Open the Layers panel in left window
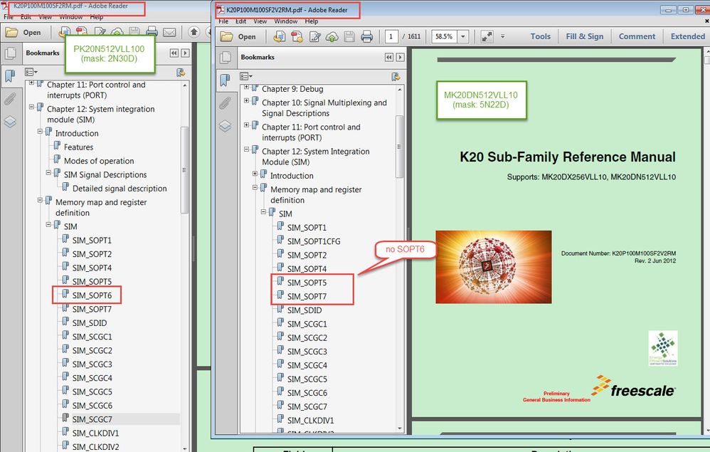Viewport: 710px width, 452px height. tap(10, 122)
